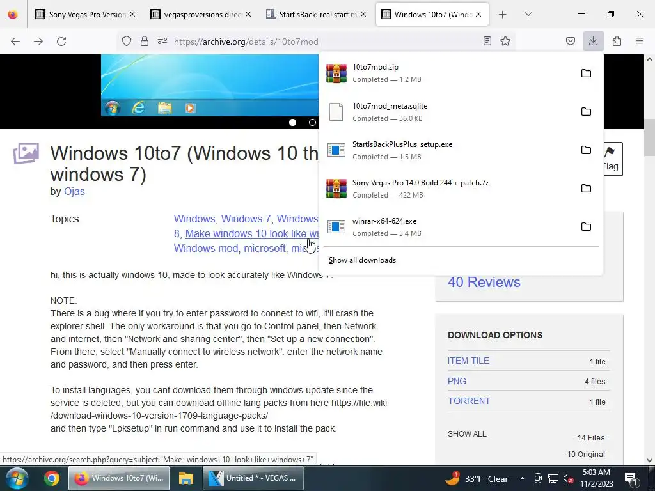
Task: Bookmark this page with the star
Action: click(x=505, y=41)
